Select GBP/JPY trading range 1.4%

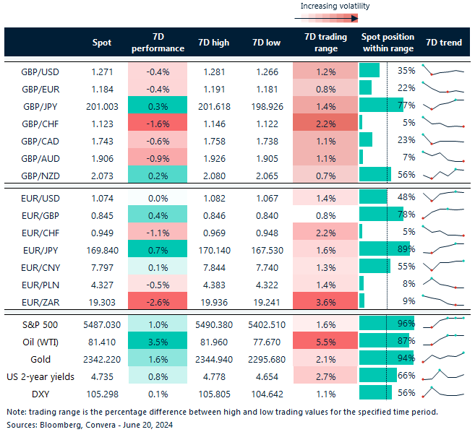pyautogui.click(x=325, y=105)
